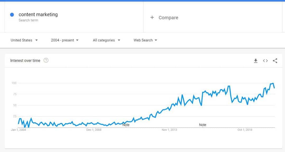Click the blue dot next to content marketing
The width and height of the screenshot is (285, 152).
(12, 15)
